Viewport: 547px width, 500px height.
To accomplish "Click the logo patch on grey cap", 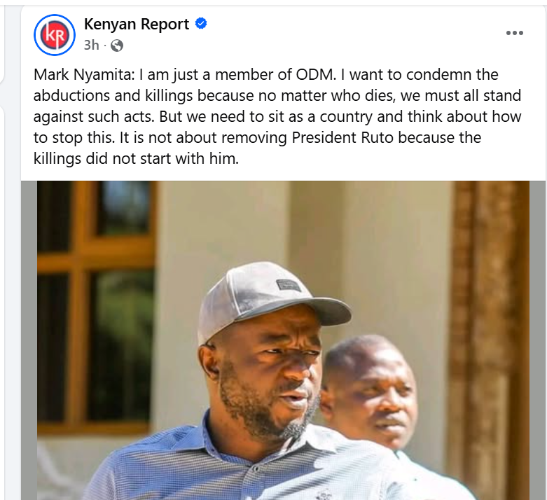I will (289, 286).
